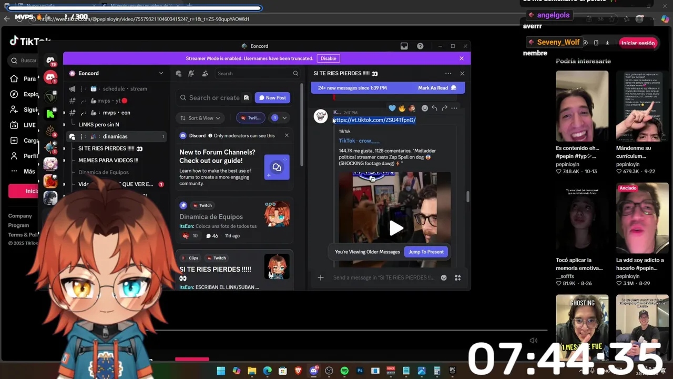Image resolution: width=673 pixels, height=379 pixels.
Task: Close the thread side panel
Action: (462, 73)
